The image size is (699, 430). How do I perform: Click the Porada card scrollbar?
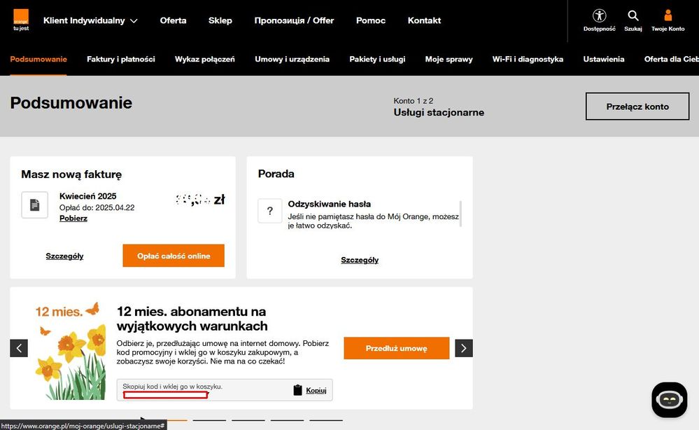(460, 214)
